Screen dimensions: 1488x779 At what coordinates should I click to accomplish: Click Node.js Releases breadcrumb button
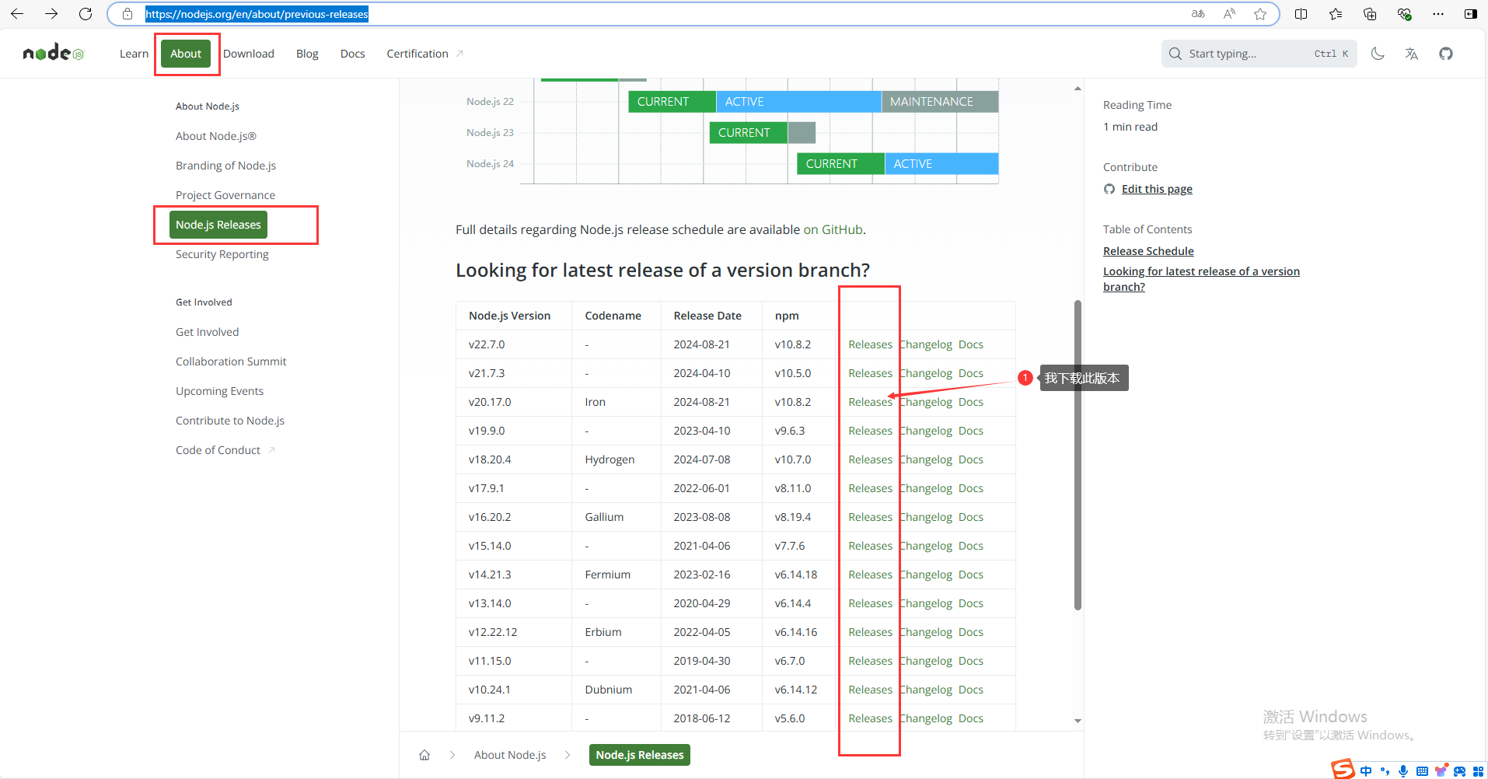[x=640, y=755]
